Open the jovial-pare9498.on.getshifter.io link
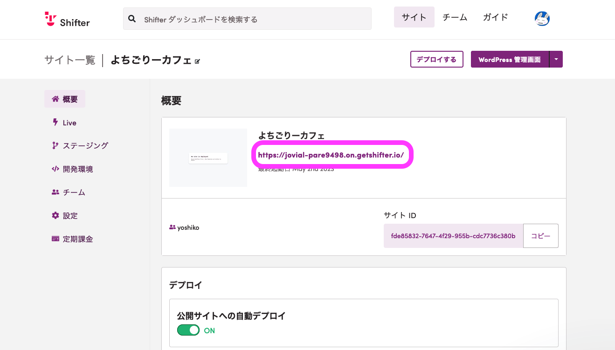Image resolution: width=615 pixels, height=350 pixels. click(x=331, y=155)
